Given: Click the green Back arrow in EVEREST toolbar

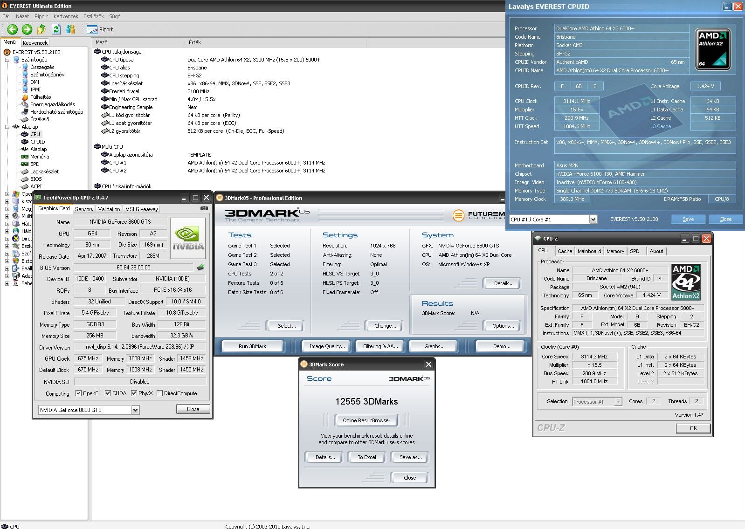Looking at the screenshot, I should 13,29.
